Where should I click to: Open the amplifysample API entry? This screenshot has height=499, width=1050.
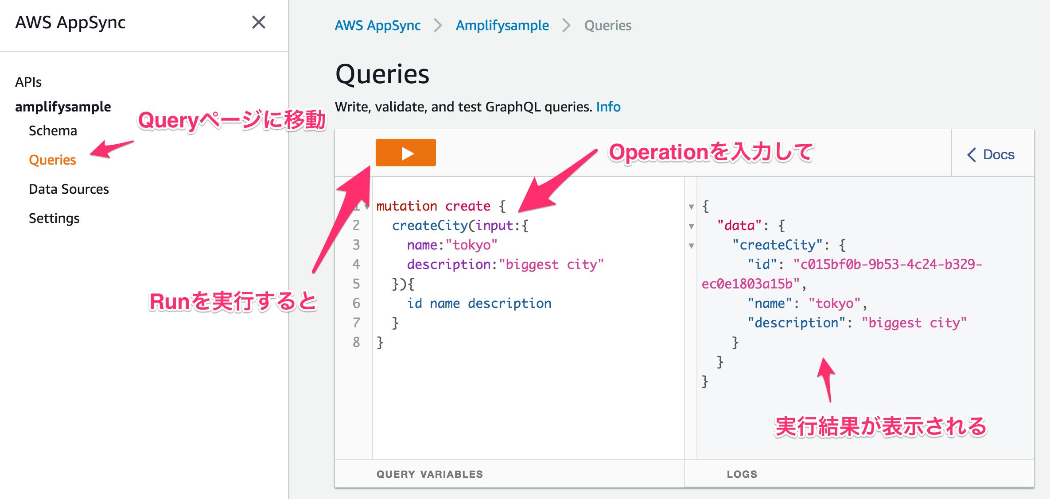click(63, 107)
